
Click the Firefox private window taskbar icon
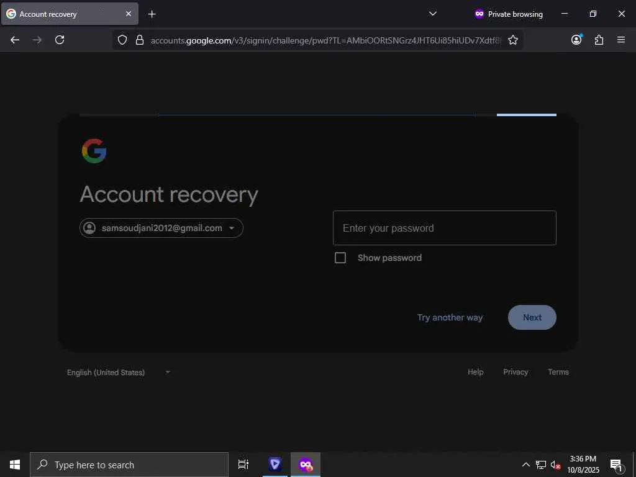(306, 465)
